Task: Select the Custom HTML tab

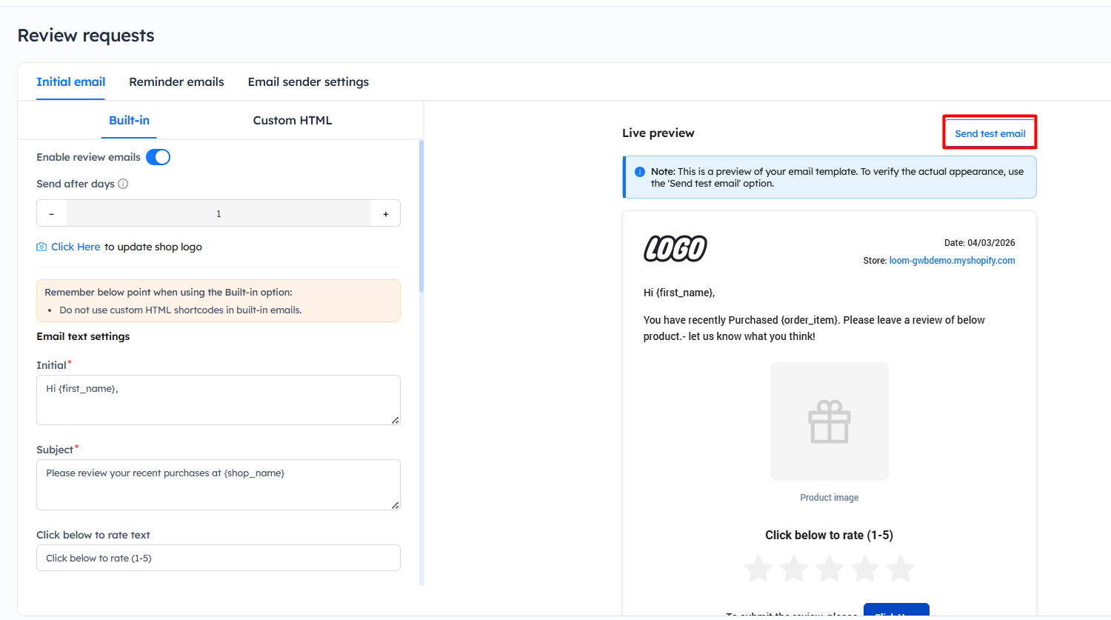Action: (x=292, y=120)
